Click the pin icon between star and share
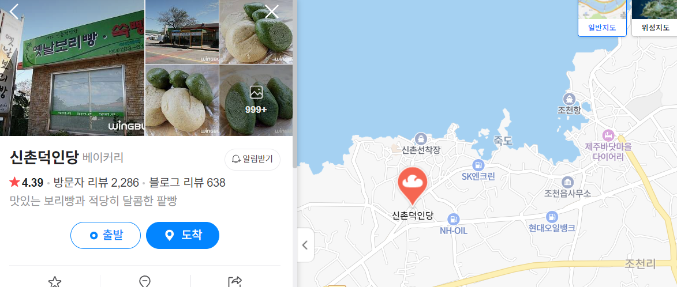Screen dimensions: 677x287 pyautogui.click(x=145, y=282)
